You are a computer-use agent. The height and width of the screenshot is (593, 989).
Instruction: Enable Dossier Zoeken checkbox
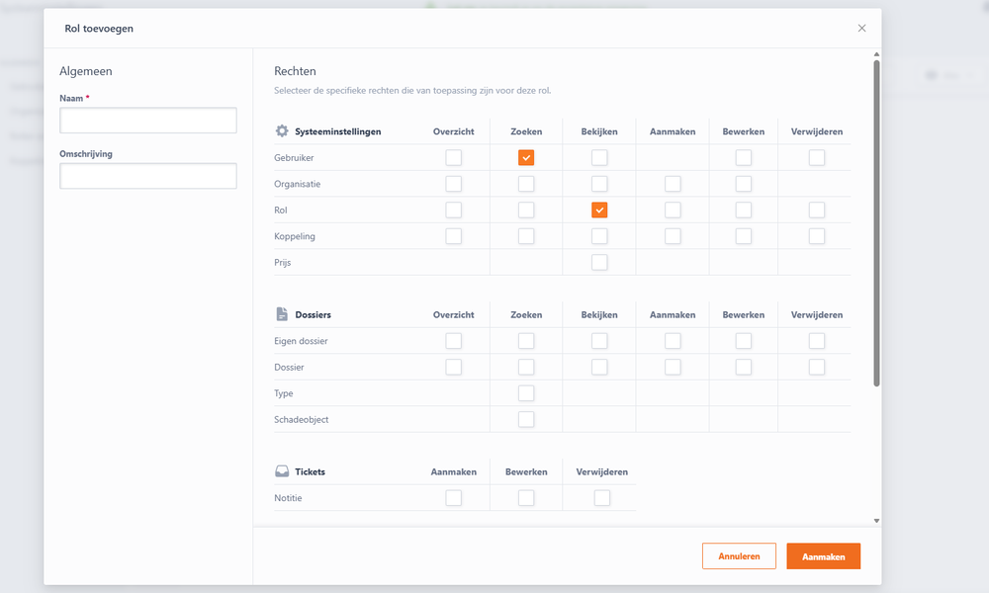coord(526,367)
